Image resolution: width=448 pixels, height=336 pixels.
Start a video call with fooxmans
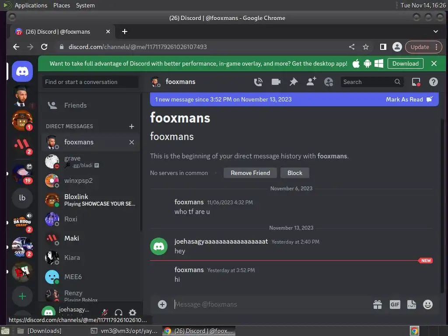[x=276, y=82]
